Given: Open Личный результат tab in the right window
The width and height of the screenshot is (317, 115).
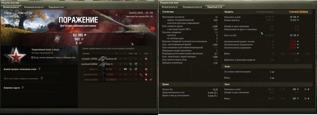Looking at the screenshot, I should click(x=169, y=7).
